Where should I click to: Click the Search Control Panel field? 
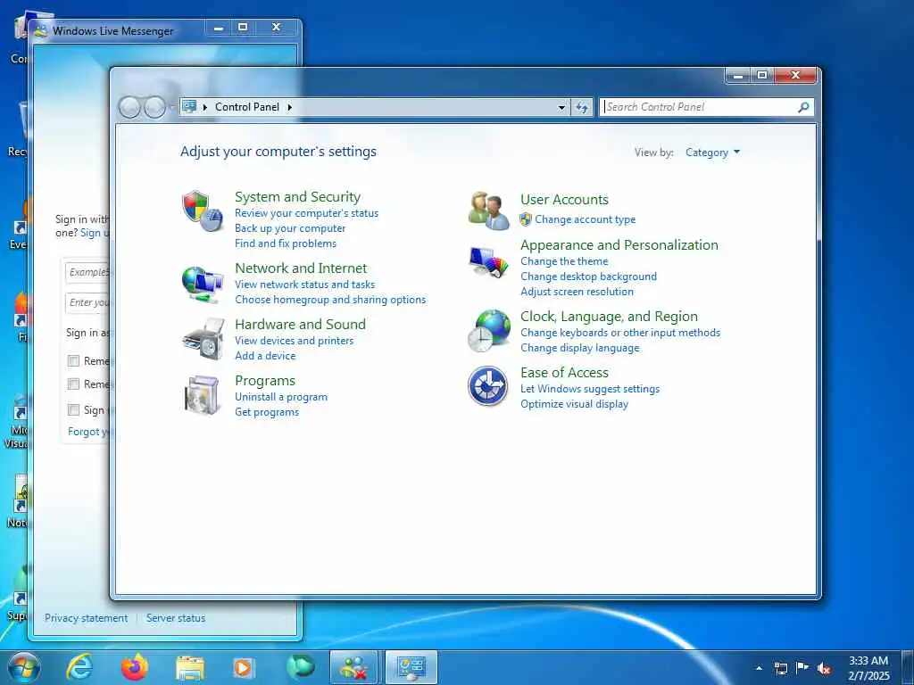[700, 107]
